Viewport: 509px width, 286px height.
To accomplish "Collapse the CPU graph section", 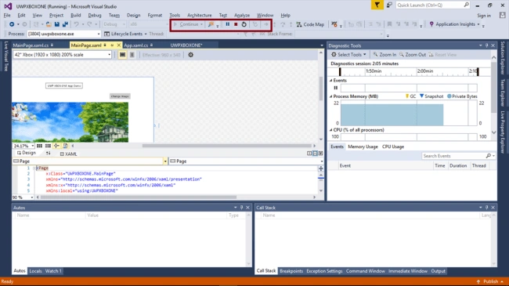I will point(330,130).
